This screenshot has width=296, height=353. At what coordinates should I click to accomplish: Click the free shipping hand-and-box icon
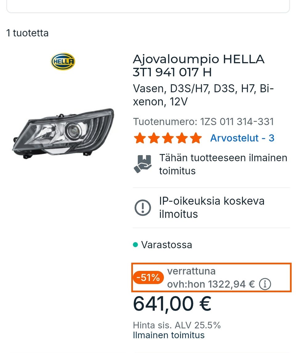tap(143, 164)
